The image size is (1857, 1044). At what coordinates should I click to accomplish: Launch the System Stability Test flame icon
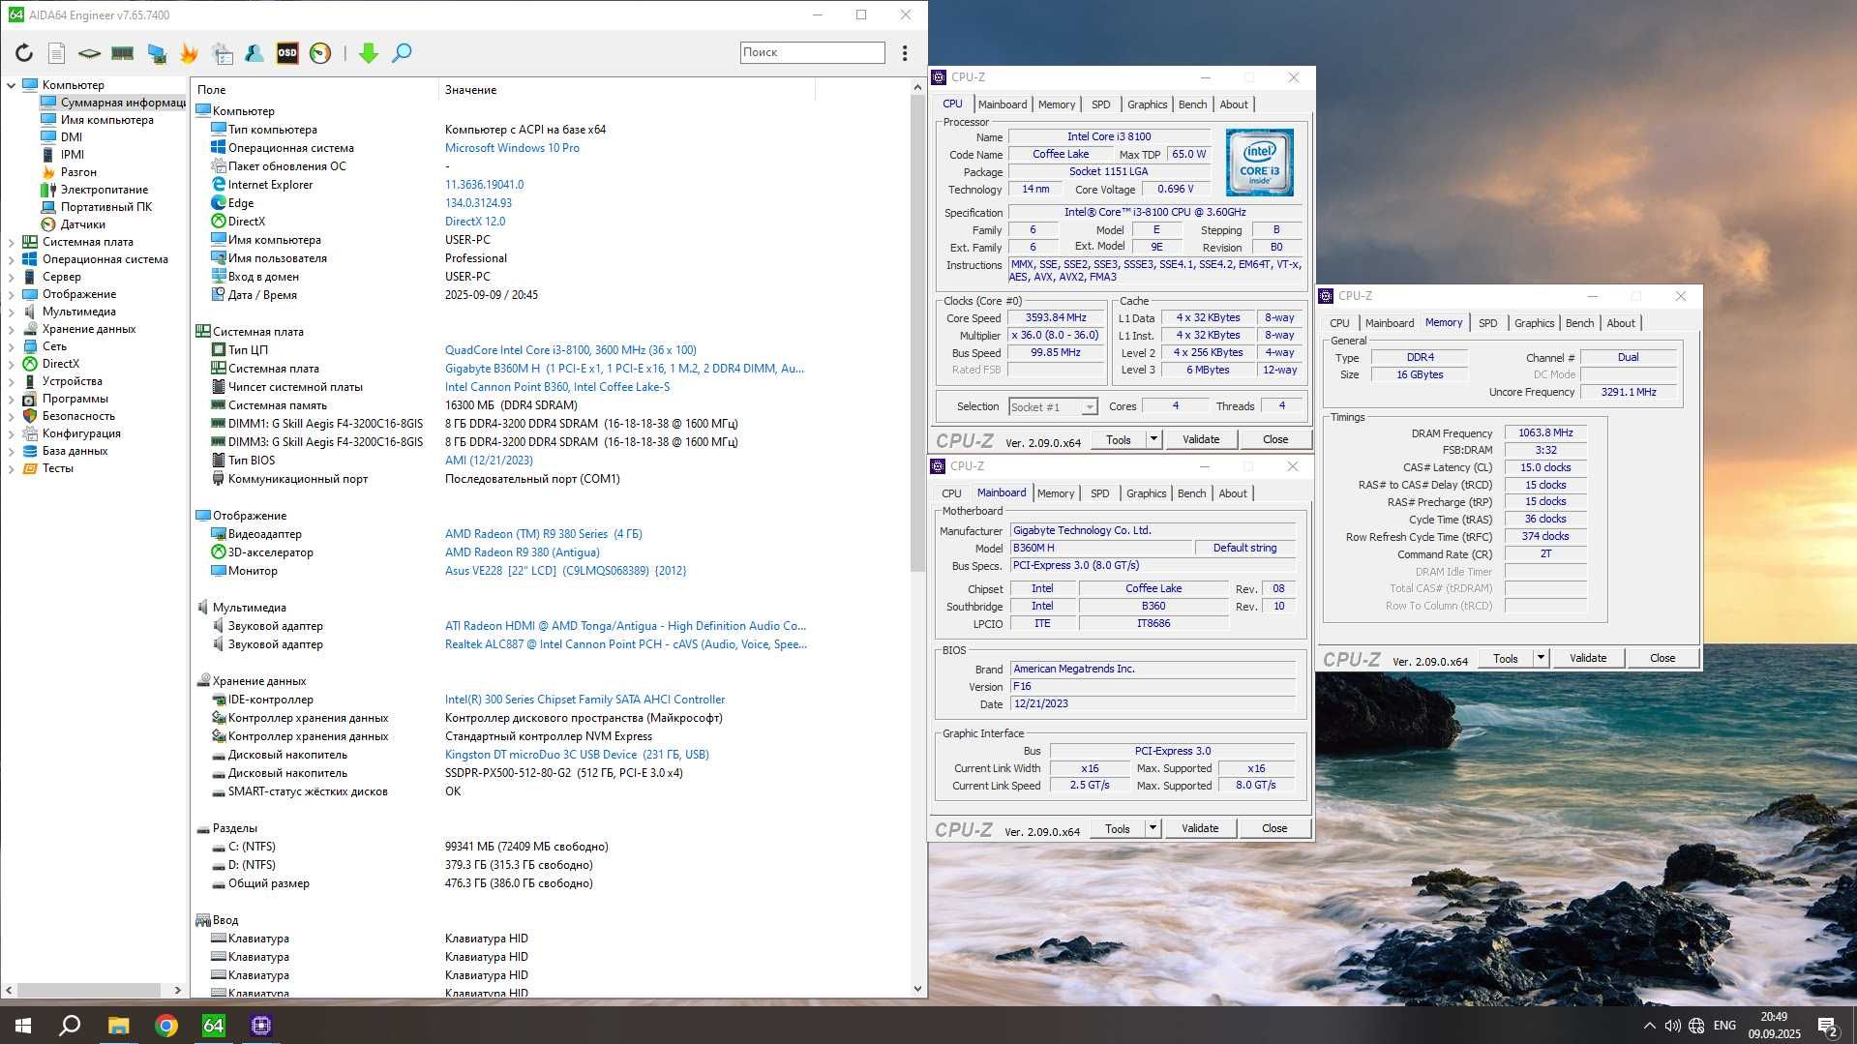click(x=190, y=53)
